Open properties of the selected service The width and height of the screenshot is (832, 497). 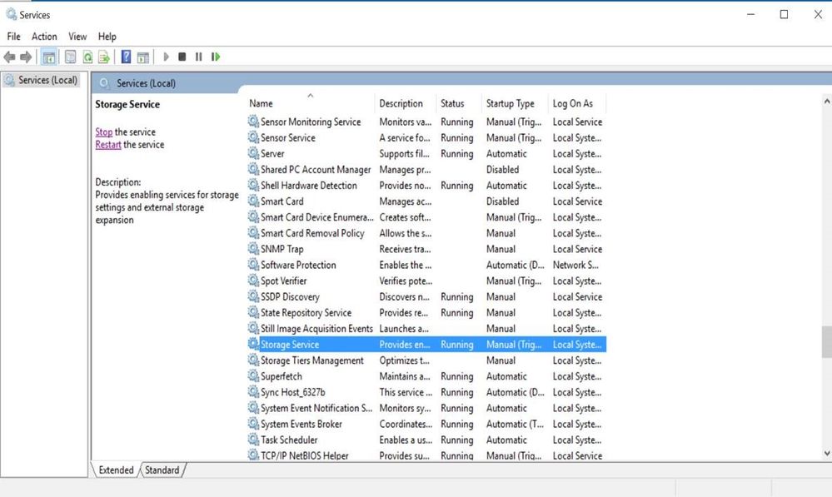69,57
